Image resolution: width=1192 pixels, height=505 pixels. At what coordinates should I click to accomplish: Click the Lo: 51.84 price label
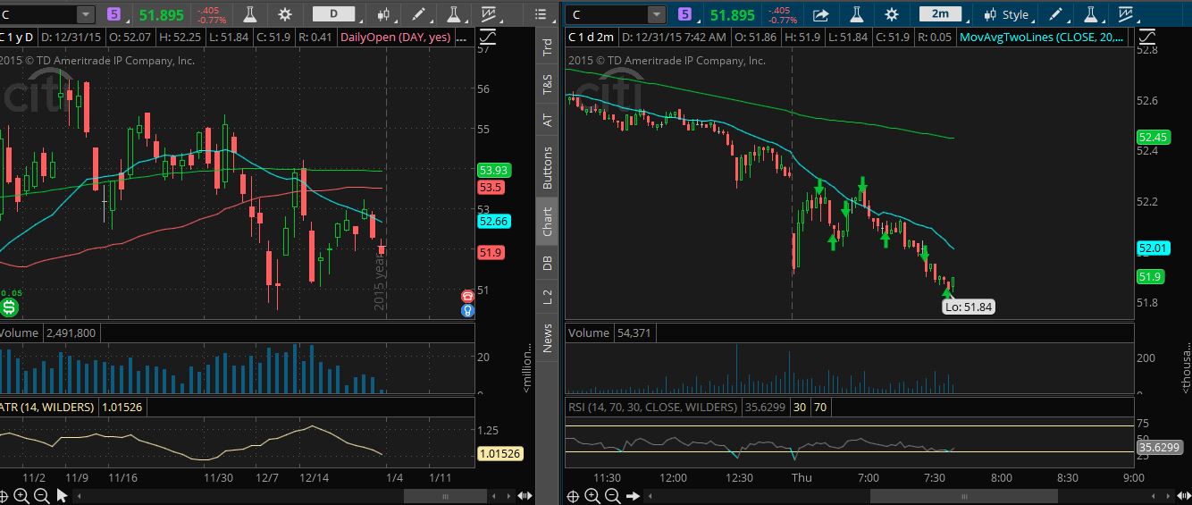click(969, 307)
